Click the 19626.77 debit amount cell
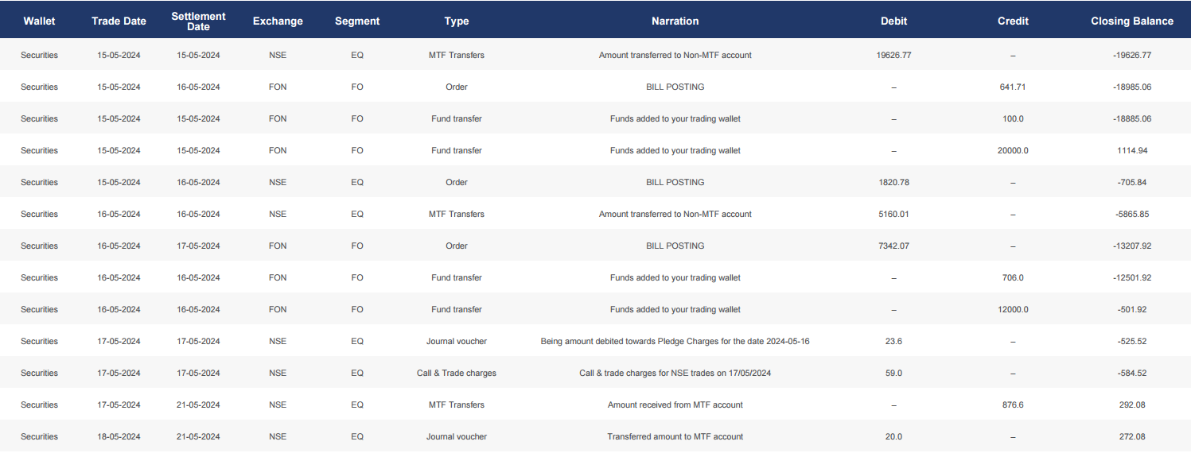Viewport: 1191px width, 453px height. (x=893, y=56)
